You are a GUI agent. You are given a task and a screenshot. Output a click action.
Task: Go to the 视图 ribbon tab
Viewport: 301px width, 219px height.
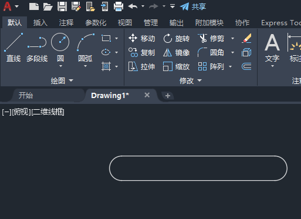point(125,23)
